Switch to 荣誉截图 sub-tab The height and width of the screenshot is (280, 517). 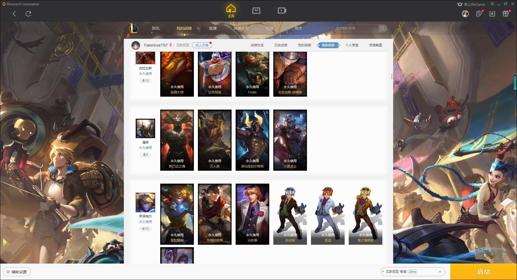tap(376, 45)
